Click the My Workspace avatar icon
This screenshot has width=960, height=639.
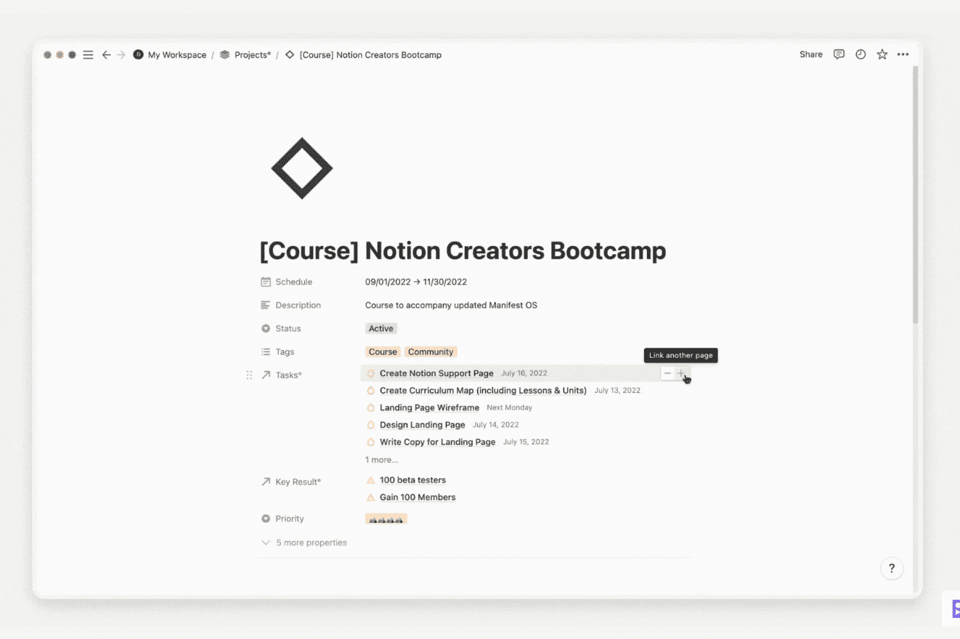[x=138, y=54]
